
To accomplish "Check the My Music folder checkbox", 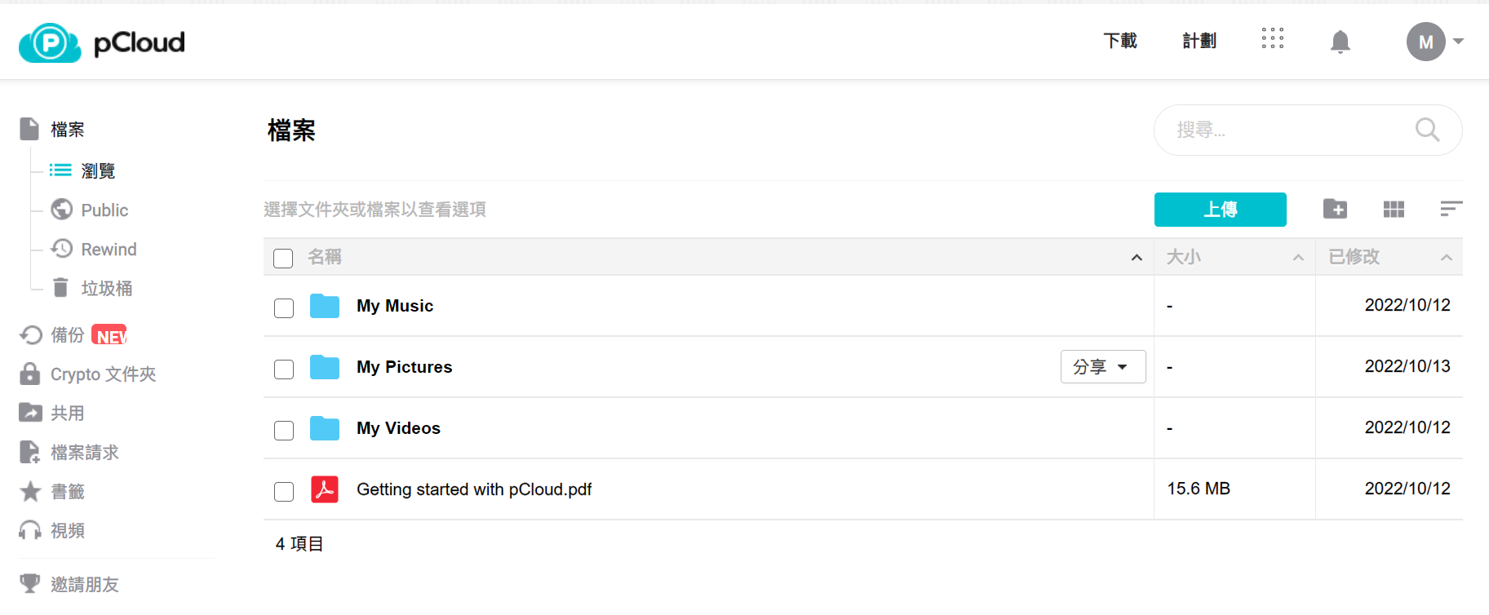I will click(284, 307).
